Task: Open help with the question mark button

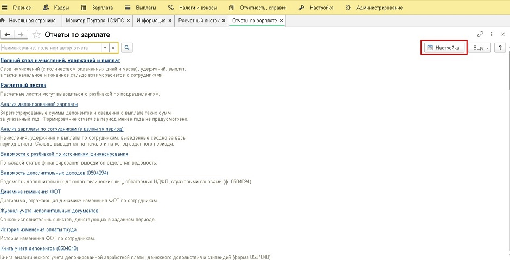Action: pos(500,48)
